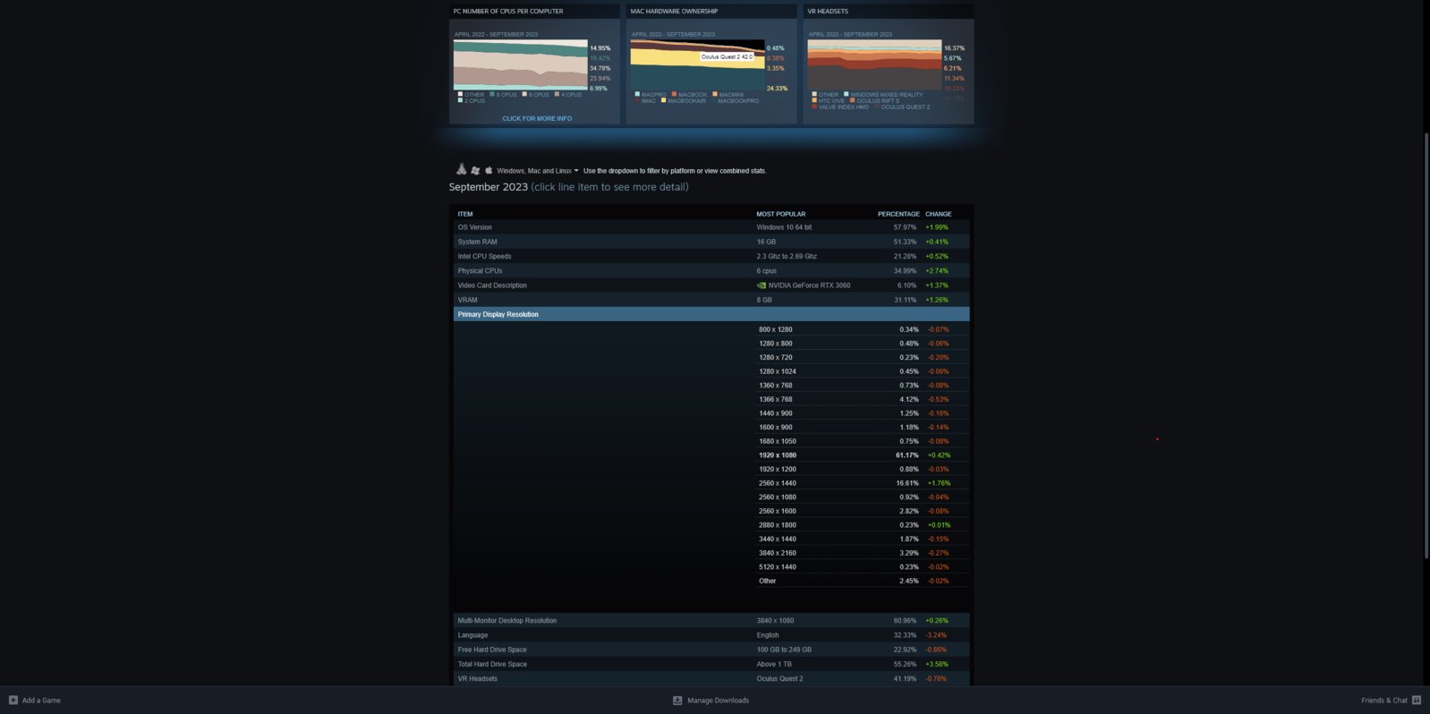Click the ITEM column header
Image resolution: width=1430 pixels, height=714 pixels.
pos(465,214)
